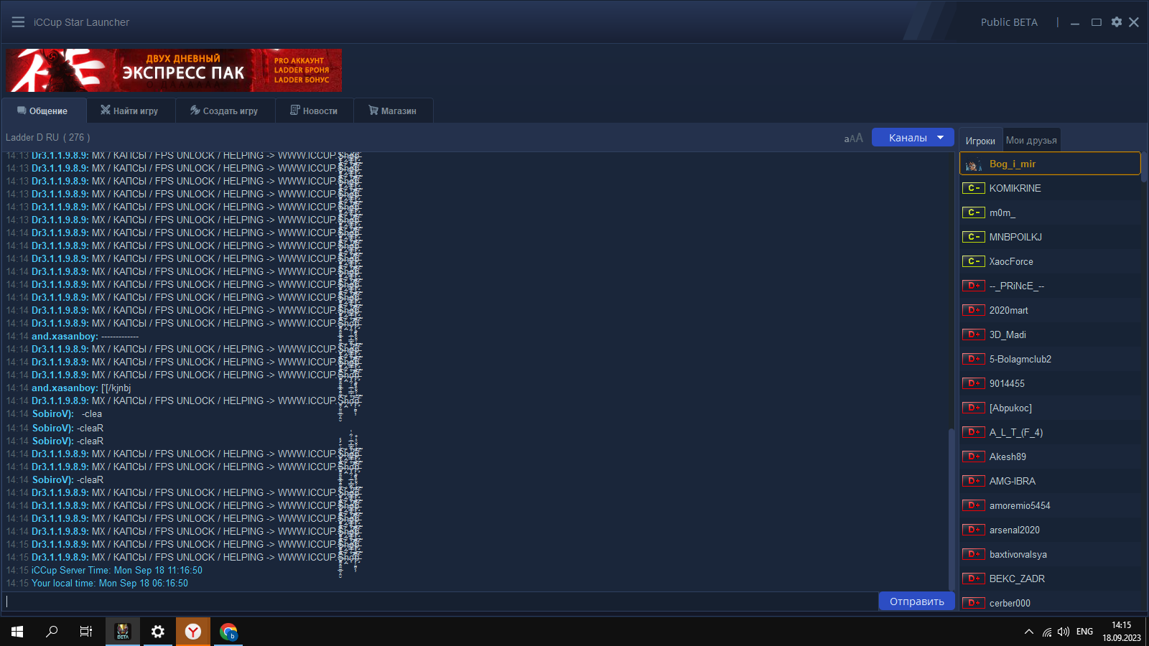
Task: Click the D+ rank badge of BEKC_ZADR
Action: point(974,579)
